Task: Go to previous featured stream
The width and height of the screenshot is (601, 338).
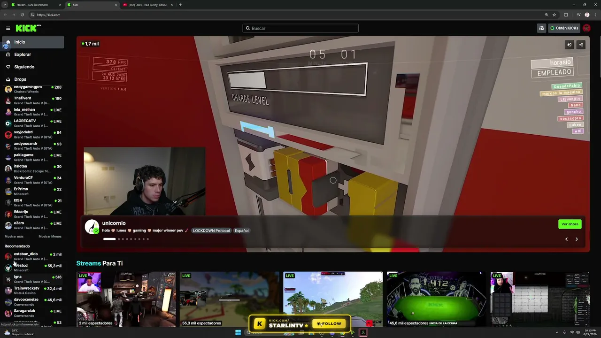Action: 566,239
